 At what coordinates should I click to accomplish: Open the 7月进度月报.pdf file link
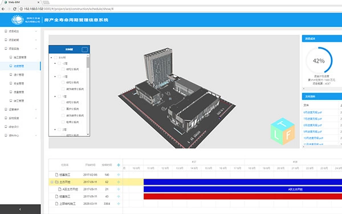click(x=312, y=119)
